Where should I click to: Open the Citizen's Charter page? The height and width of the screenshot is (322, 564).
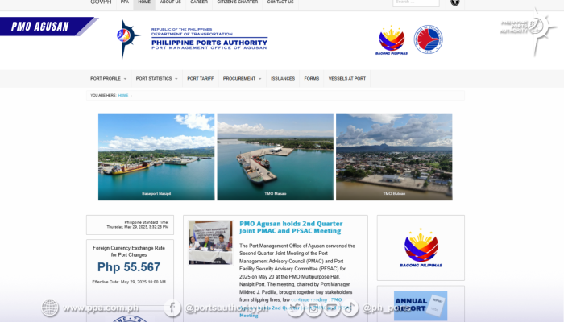click(x=238, y=2)
